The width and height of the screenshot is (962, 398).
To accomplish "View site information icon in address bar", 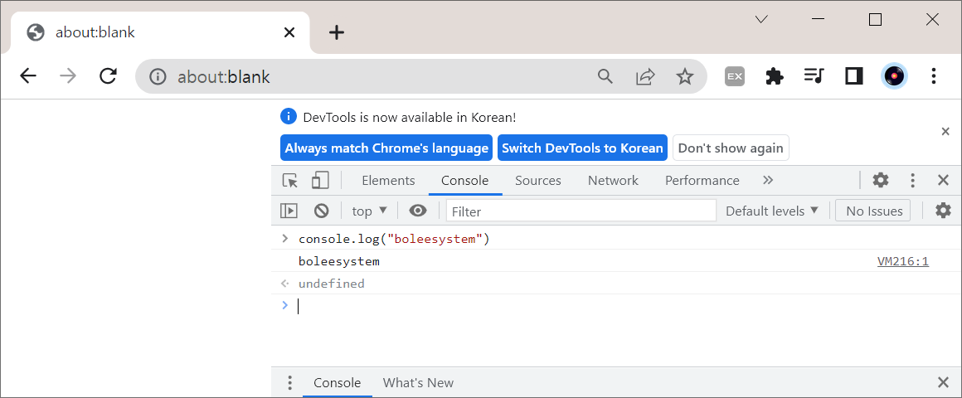I will pos(158,76).
